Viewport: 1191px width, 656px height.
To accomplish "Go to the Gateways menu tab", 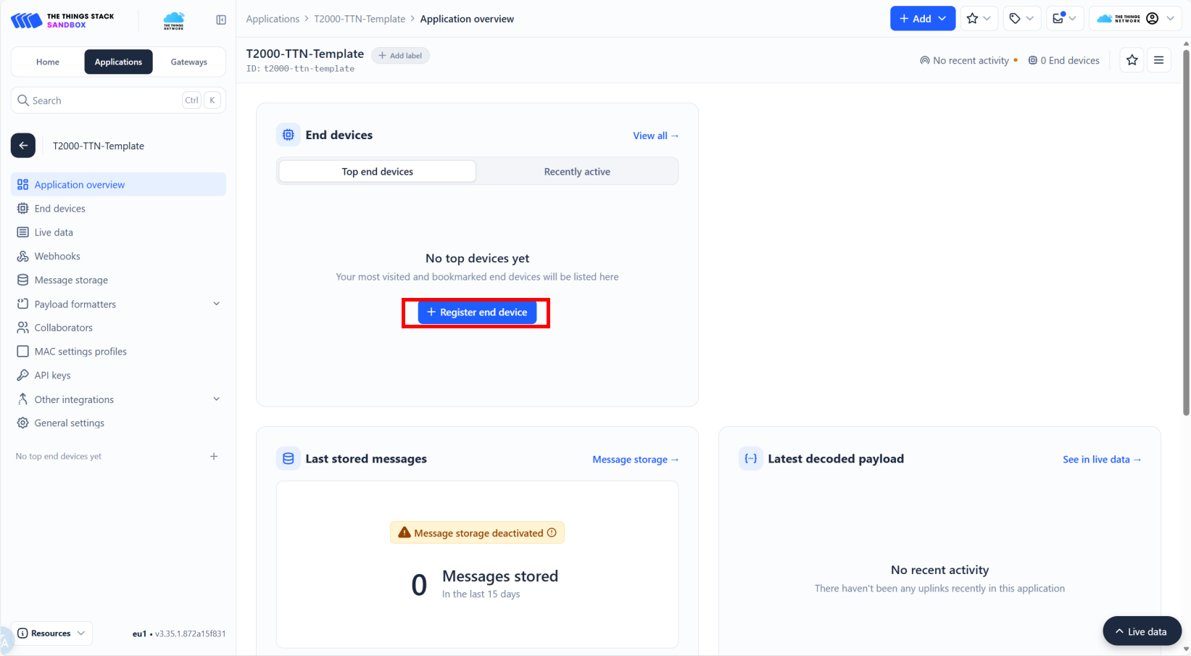I will point(188,62).
